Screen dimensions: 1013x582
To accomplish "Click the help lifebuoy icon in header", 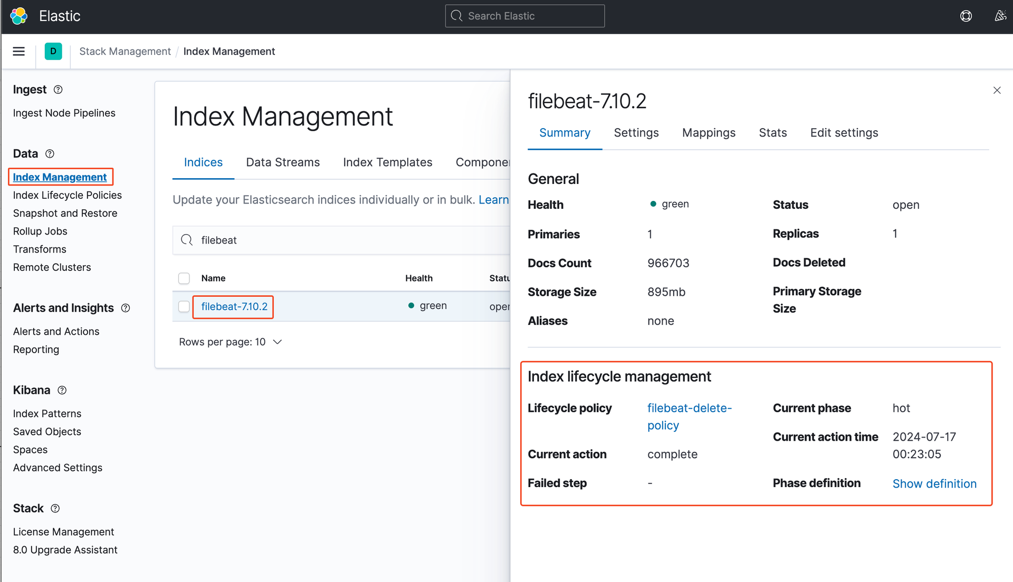I will pos(966,16).
